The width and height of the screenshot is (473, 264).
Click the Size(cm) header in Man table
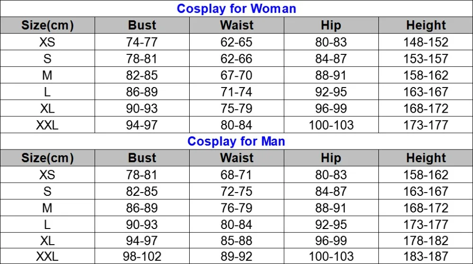(x=47, y=158)
